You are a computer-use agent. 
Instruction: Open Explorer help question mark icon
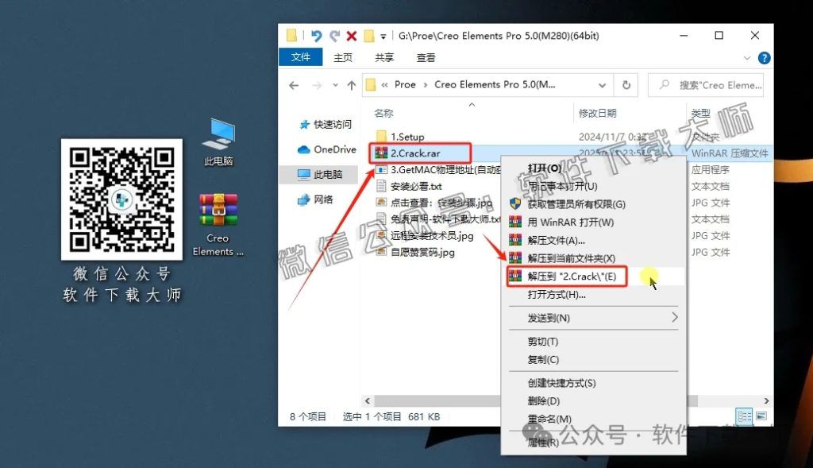click(x=764, y=58)
